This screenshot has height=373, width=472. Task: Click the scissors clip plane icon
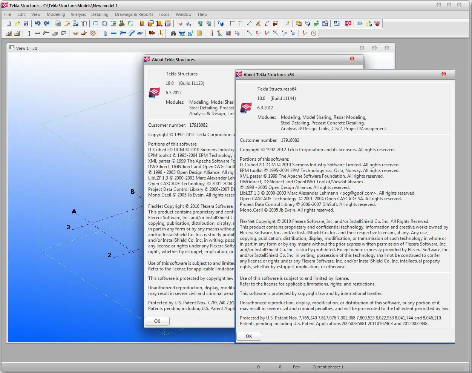point(122,23)
